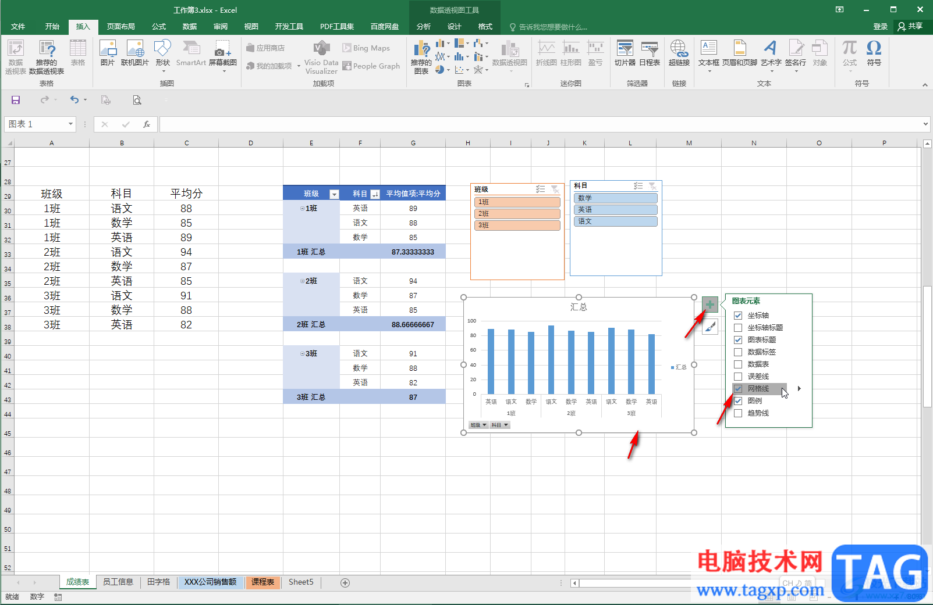This screenshot has height=605, width=933.
Task: Open the 公式 ribbon tab
Action: coord(159,27)
